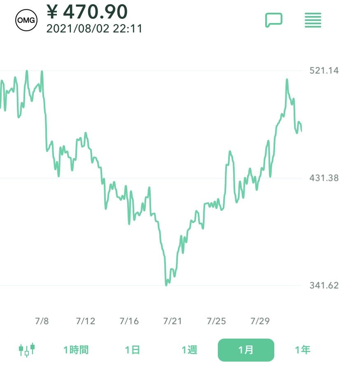This screenshot has width=341, height=369.
Task: Tap the 7/12 date axis marker
Action: [86, 321]
